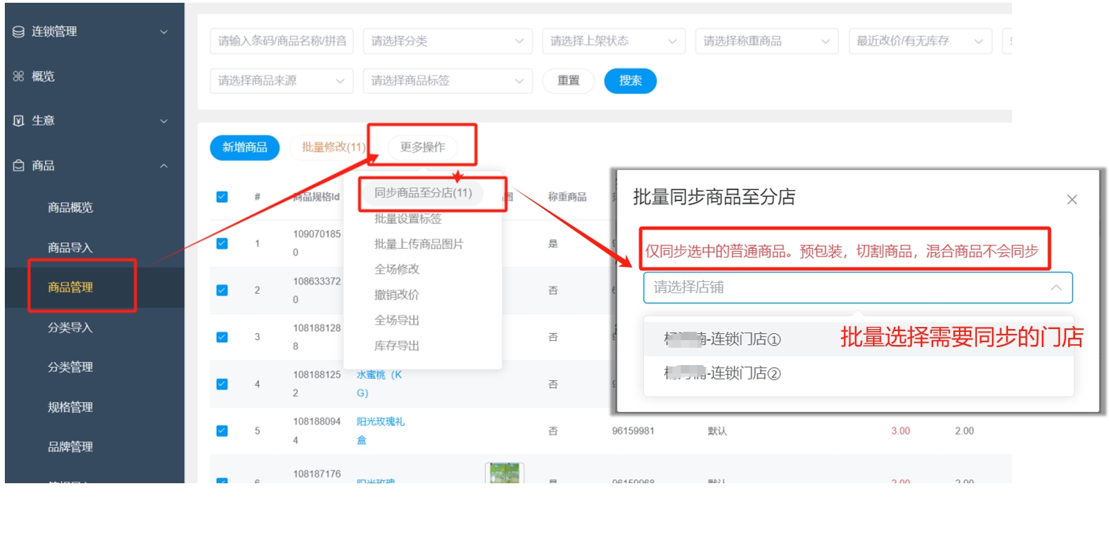
Task: Uncheck the checkbox for row 3
Action: [222, 337]
